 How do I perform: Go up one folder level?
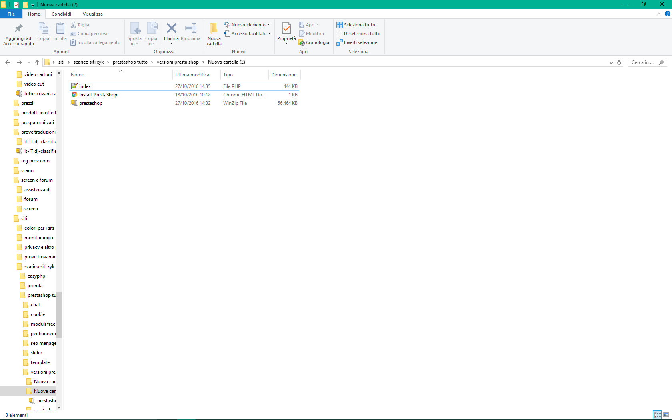(37, 62)
